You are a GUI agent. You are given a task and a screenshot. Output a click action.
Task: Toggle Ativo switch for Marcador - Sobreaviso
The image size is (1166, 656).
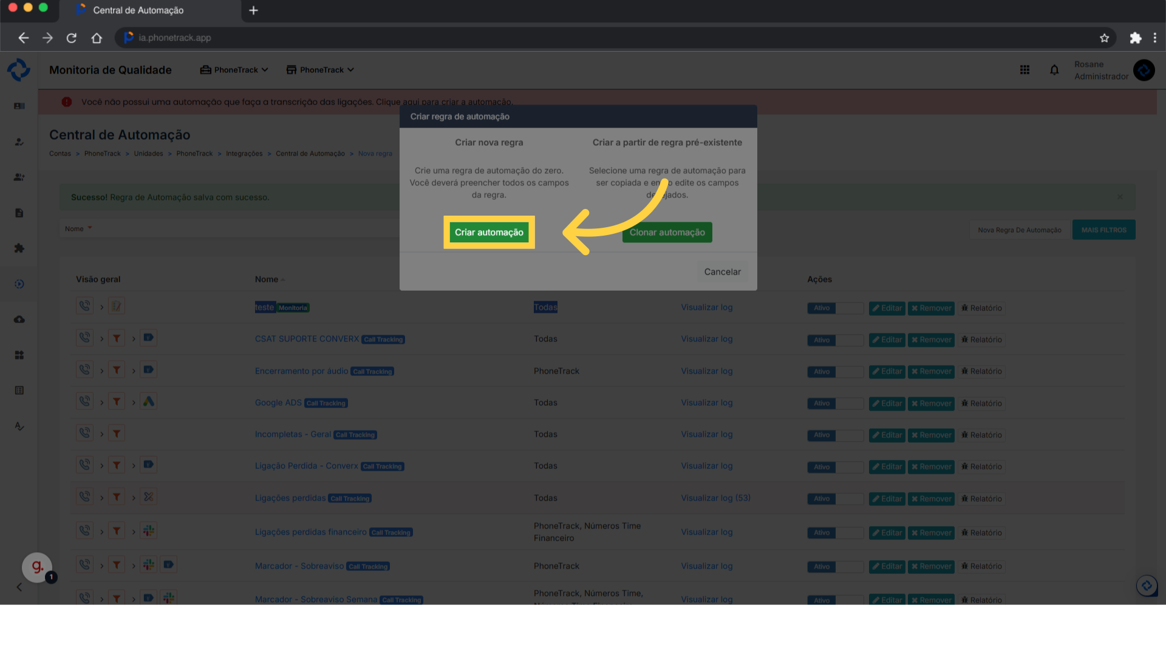tap(836, 566)
